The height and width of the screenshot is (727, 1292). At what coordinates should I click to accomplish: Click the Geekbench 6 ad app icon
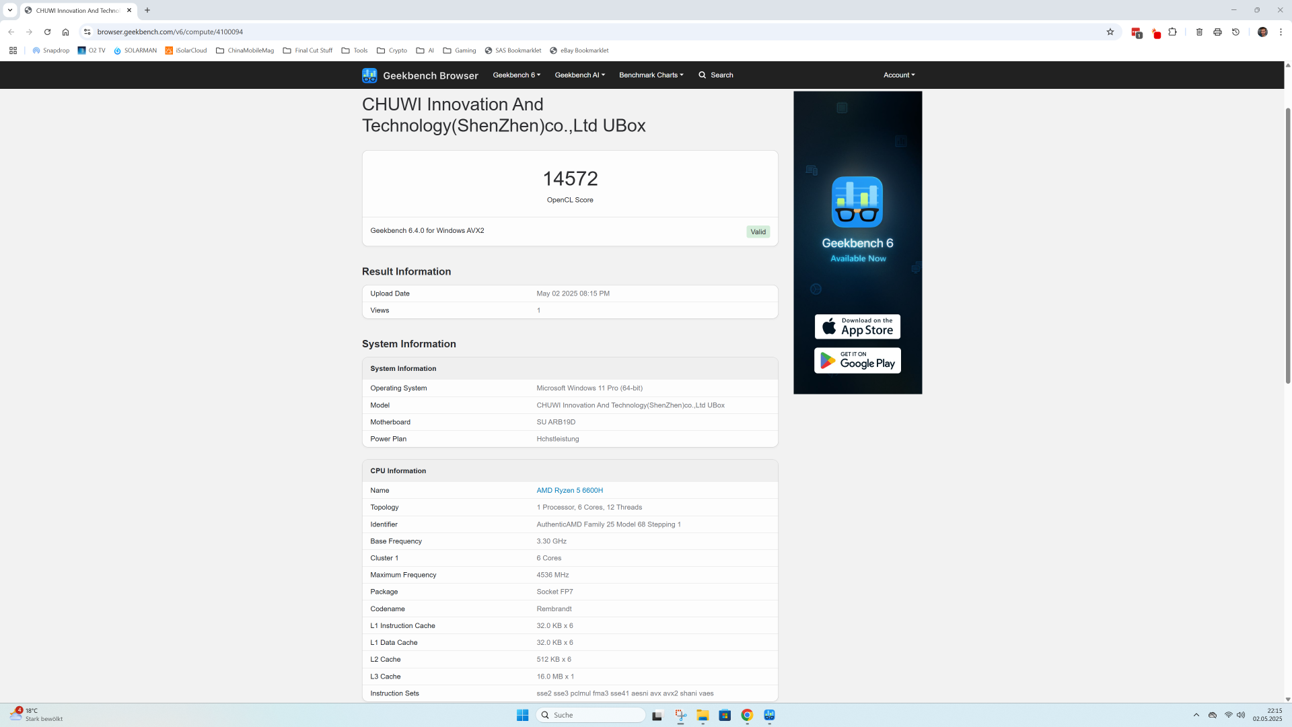pyautogui.click(x=857, y=202)
